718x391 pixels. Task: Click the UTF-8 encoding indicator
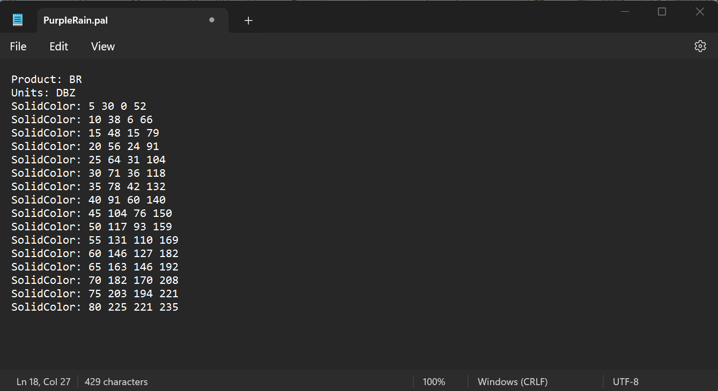625,382
